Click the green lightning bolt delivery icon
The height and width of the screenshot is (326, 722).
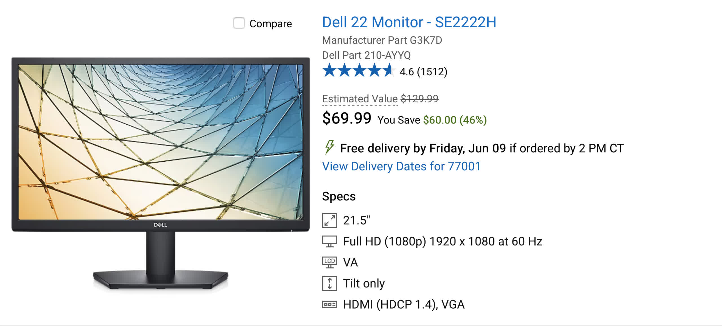tap(329, 147)
